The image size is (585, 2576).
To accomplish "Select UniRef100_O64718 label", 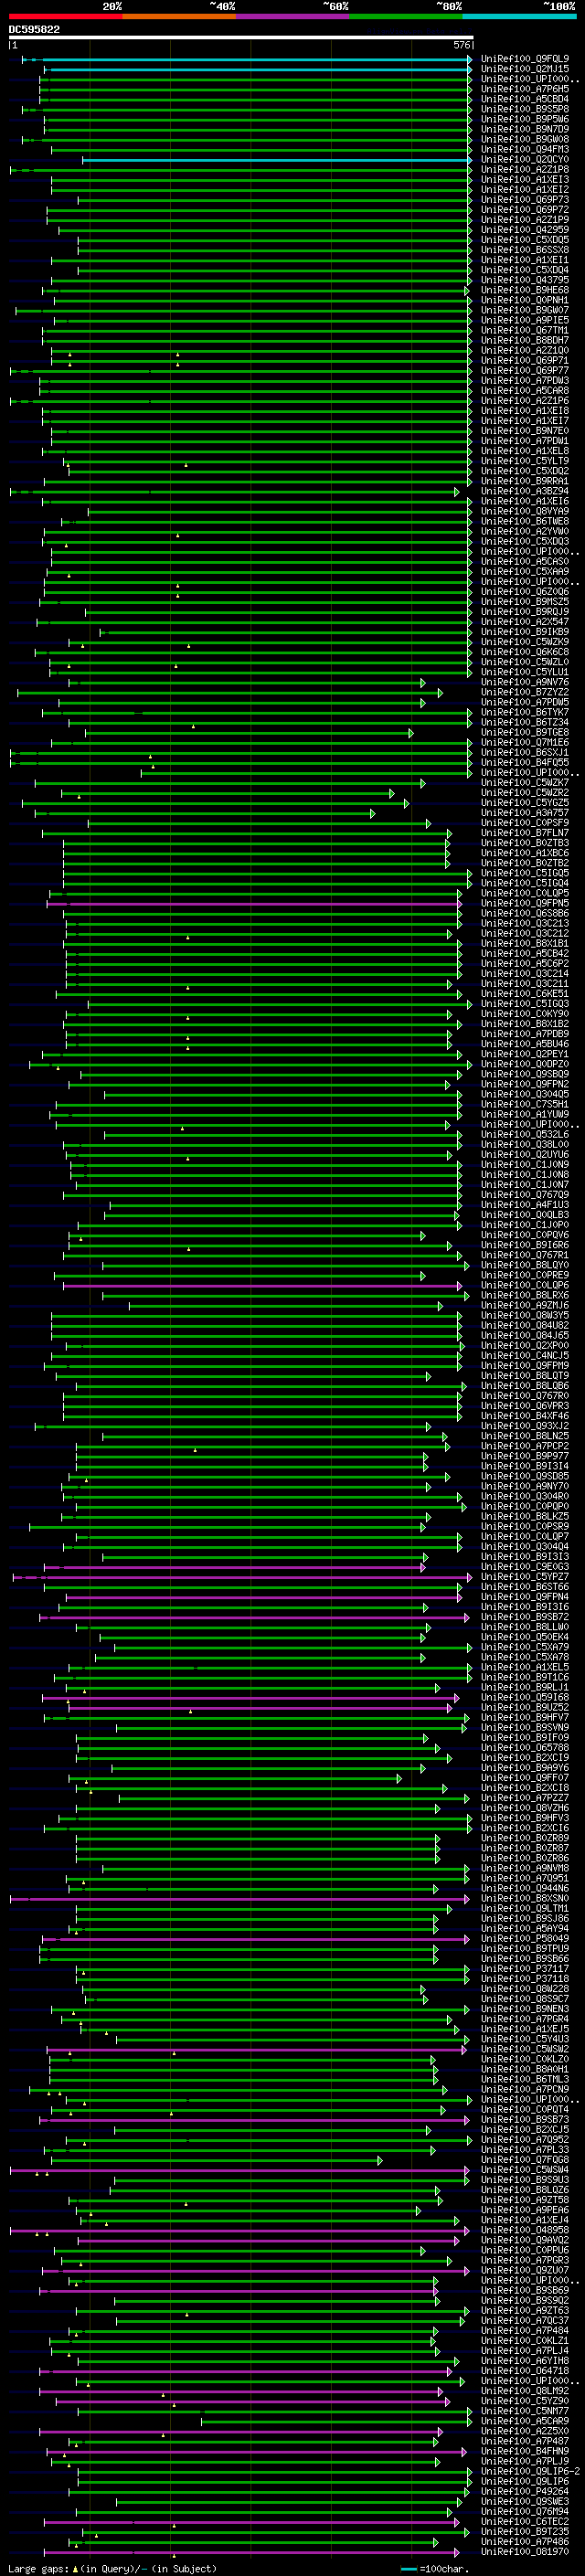I will [x=525, y=2370].
